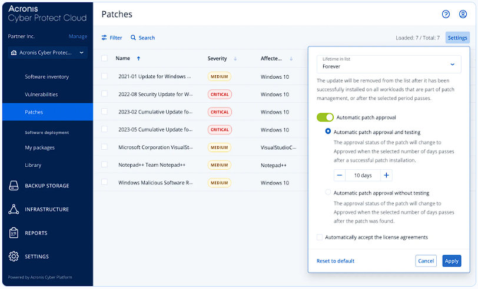Image resolution: width=478 pixels, height=289 pixels.
Task: Click Reset to default link
Action: [336, 261]
